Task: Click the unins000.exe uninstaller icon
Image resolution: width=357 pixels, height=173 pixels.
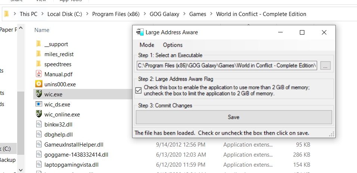Action: point(39,84)
